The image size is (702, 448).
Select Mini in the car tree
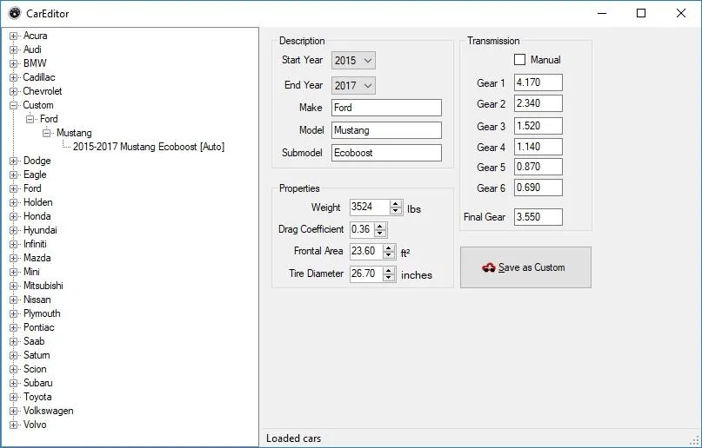(31, 272)
